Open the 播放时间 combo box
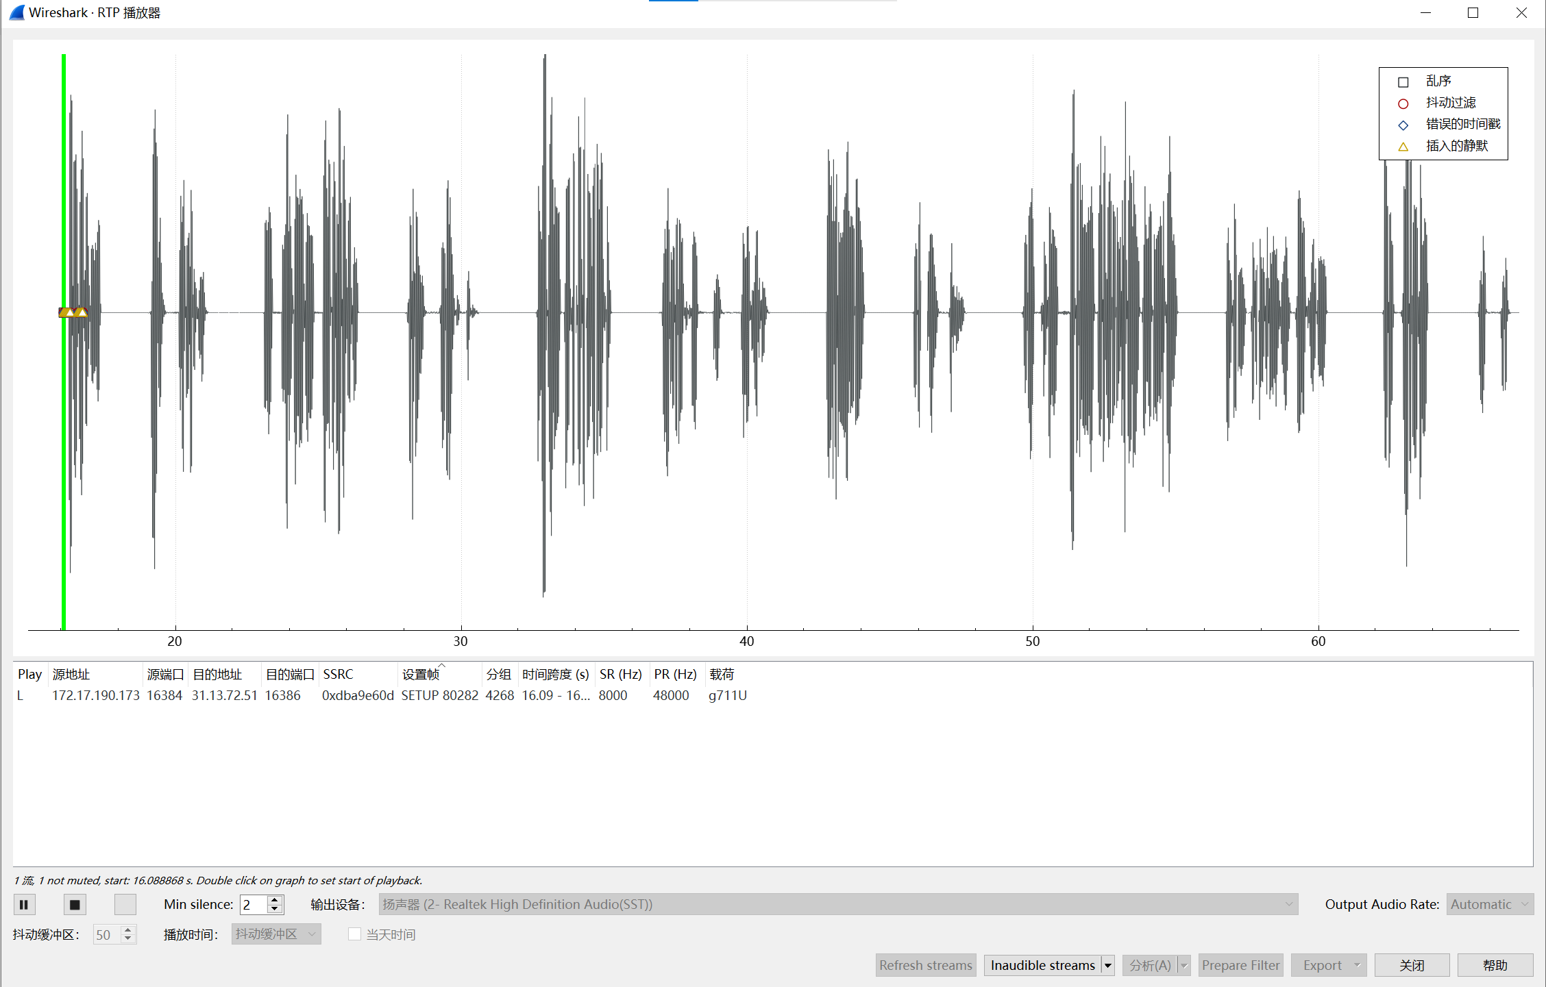This screenshot has width=1546, height=987. pyautogui.click(x=275, y=934)
